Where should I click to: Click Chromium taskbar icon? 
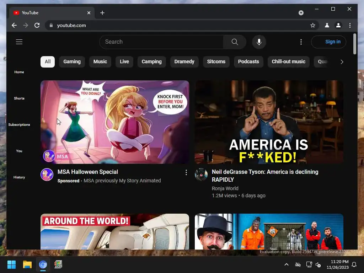tap(43, 264)
